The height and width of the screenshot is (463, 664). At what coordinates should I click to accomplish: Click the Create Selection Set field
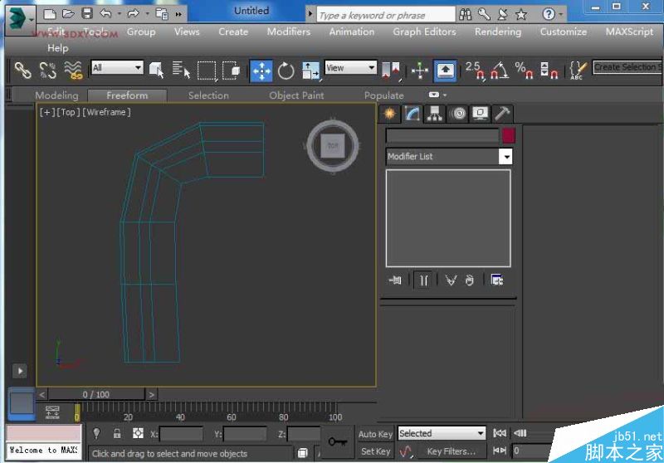627,67
